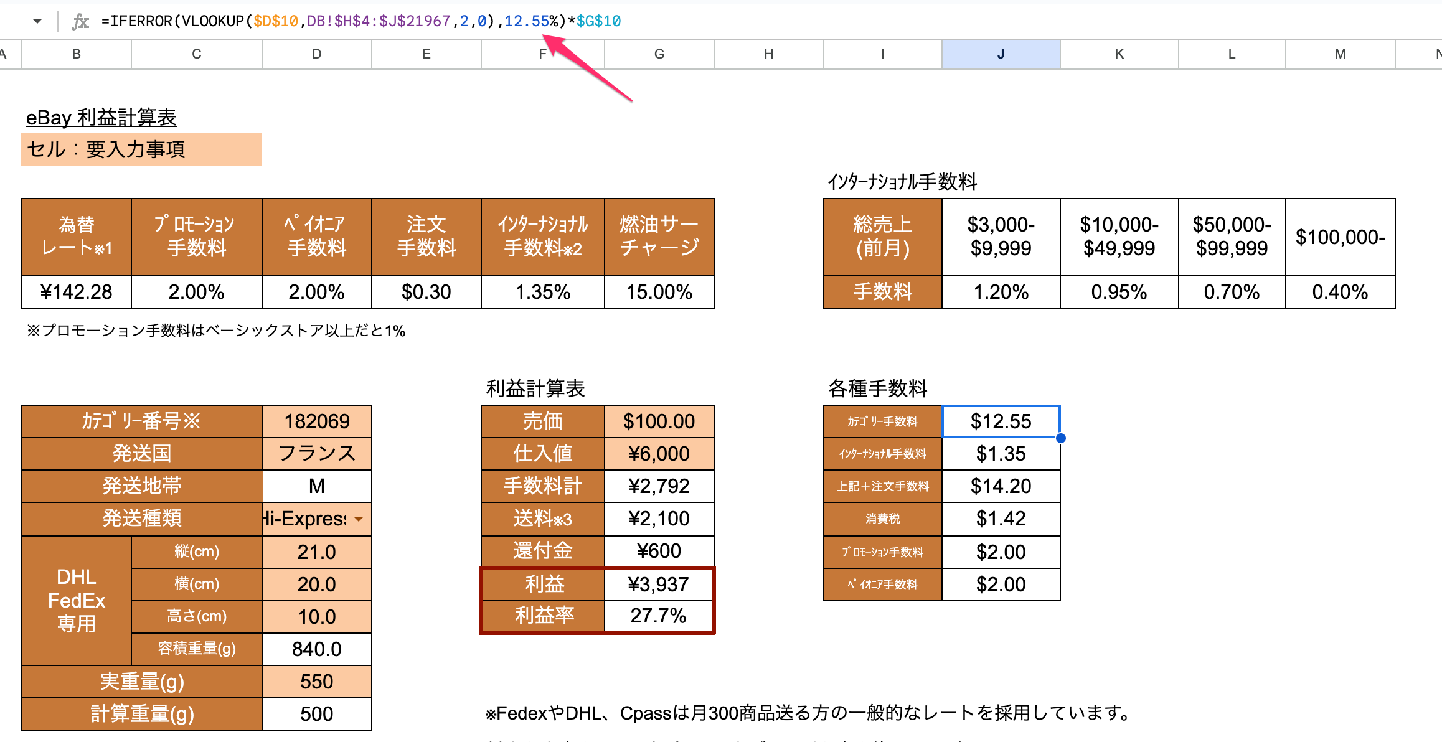Click the fx function icon in formula bar
The image size is (1442, 742).
point(80,22)
